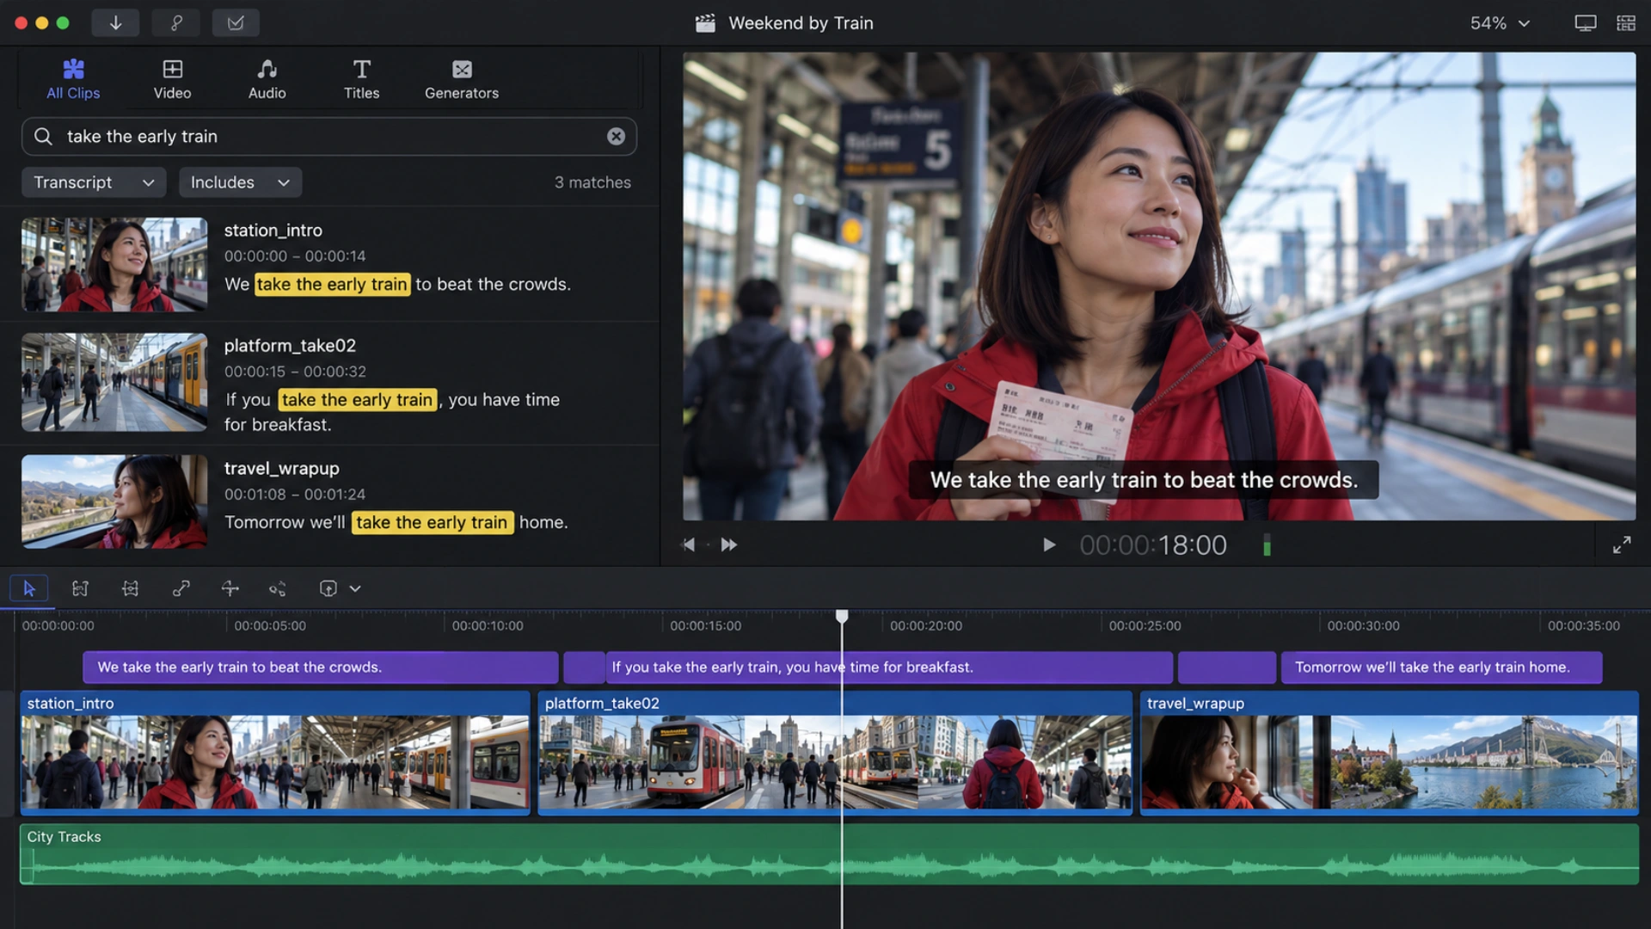Click the Weekend by Train project title
The height and width of the screenshot is (929, 1651).
tap(801, 23)
